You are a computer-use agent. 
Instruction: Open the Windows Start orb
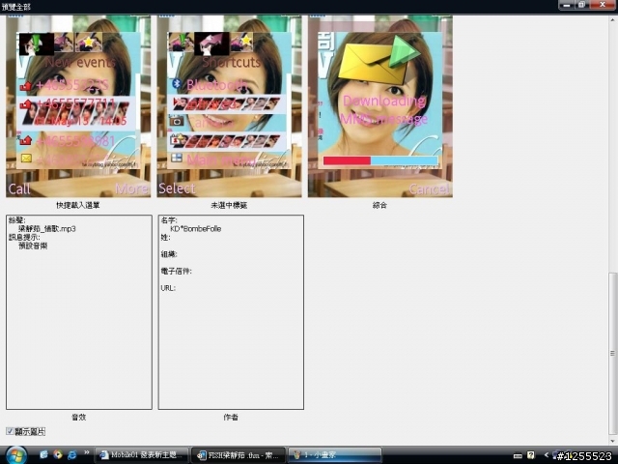[x=16, y=455]
